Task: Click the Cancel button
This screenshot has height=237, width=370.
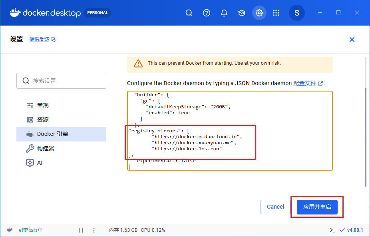Action: pos(275,207)
